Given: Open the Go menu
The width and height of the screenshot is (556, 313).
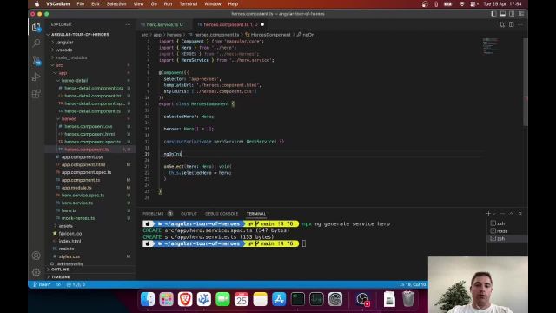Looking at the screenshot, I should click(x=154, y=3).
